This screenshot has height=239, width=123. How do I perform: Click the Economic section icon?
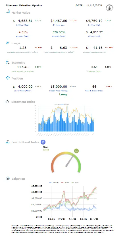coord(8,62)
